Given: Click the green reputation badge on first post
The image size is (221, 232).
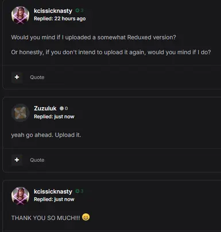Looking at the screenshot, I should 79,10.
